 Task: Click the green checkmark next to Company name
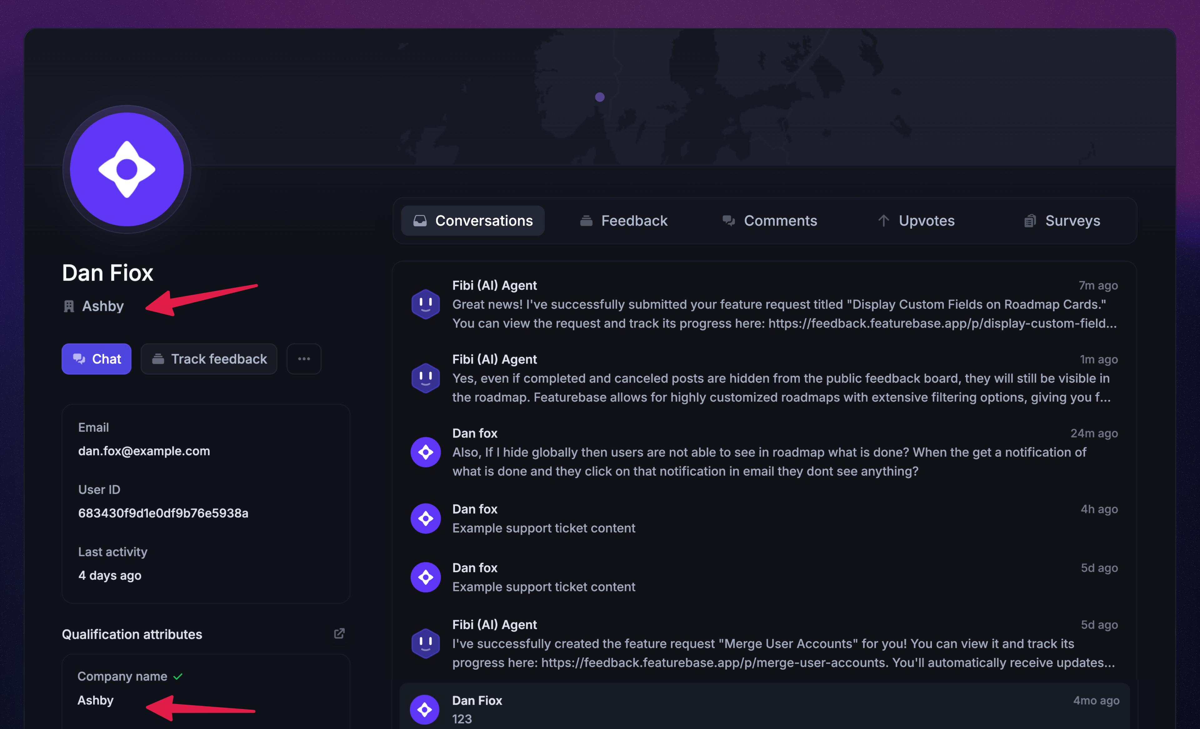(178, 677)
